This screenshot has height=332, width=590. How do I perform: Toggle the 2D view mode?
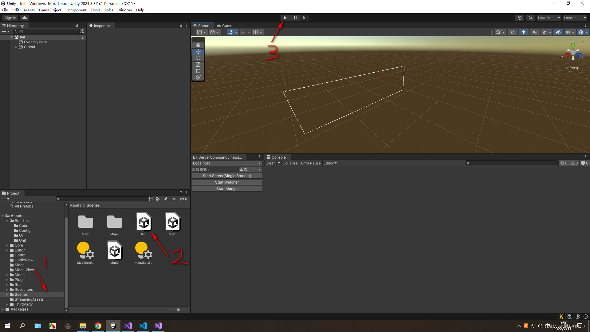pos(512,32)
